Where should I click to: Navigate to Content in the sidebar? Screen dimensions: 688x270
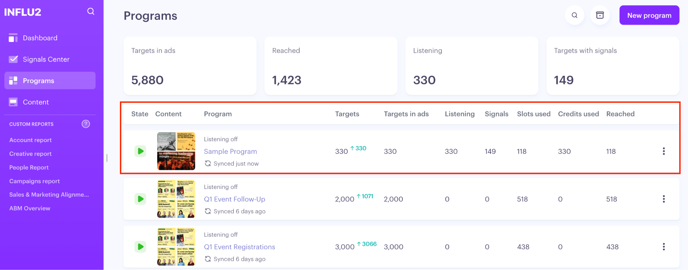pyautogui.click(x=36, y=102)
